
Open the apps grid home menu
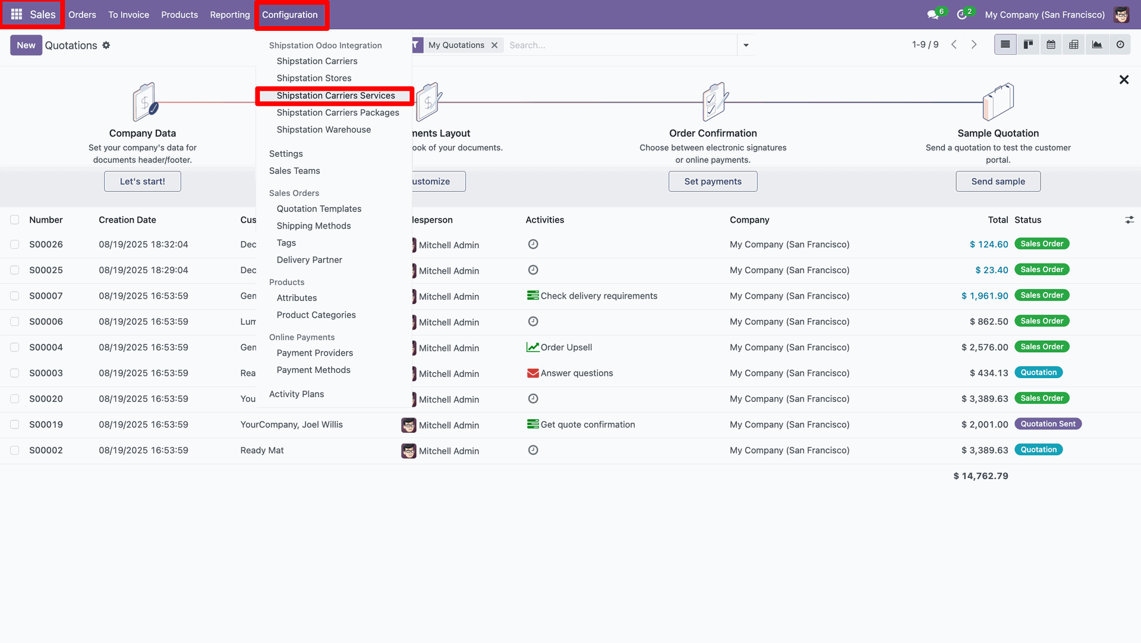click(x=17, y=14)
